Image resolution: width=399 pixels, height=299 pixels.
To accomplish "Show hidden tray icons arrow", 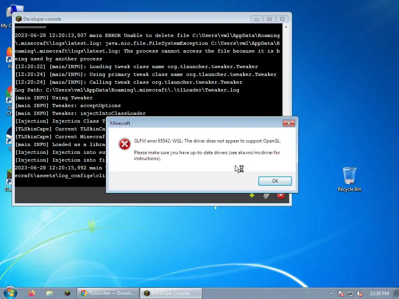I will point(331,294).
